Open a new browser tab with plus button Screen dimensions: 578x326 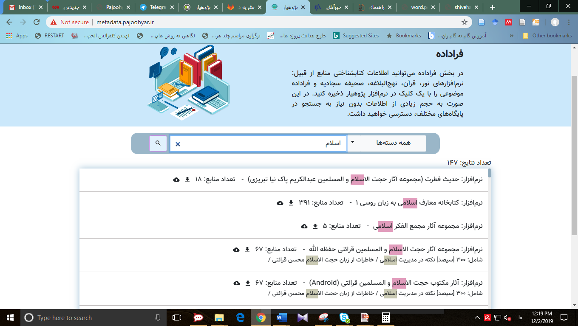click(493, 7)
